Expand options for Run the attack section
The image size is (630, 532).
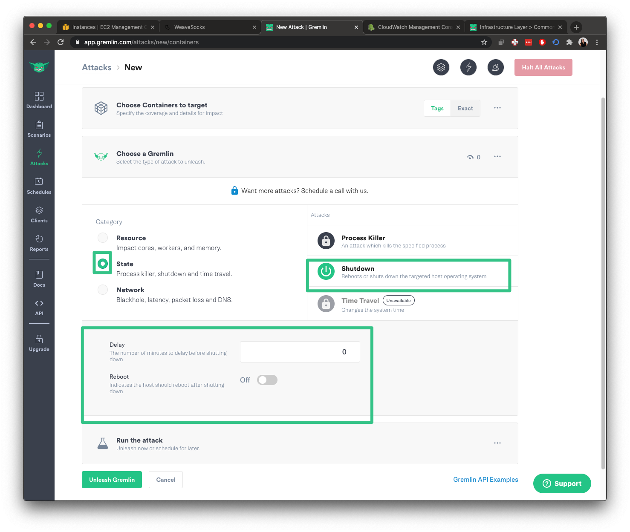497,443
